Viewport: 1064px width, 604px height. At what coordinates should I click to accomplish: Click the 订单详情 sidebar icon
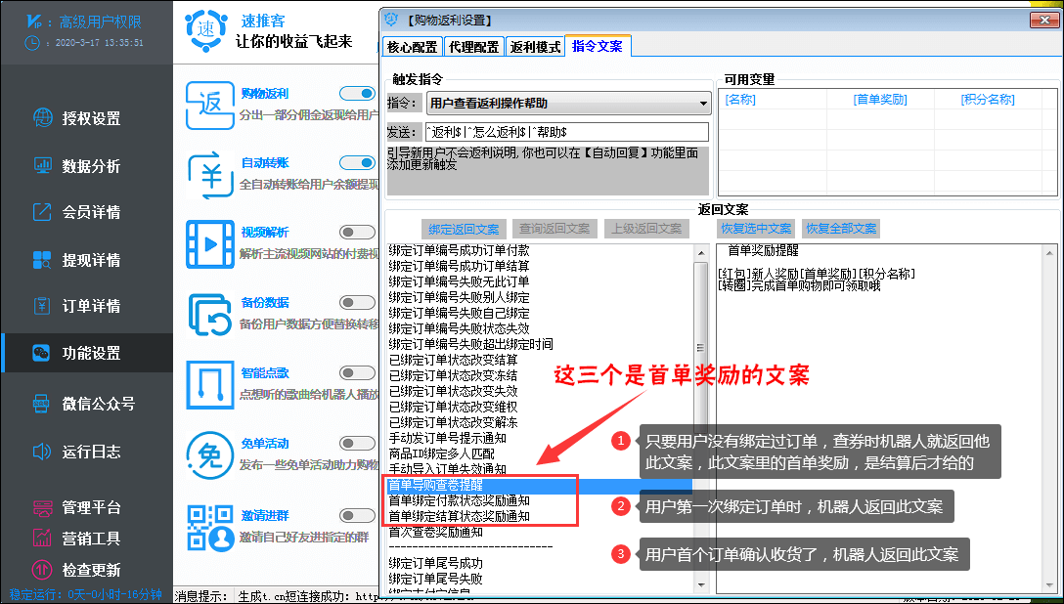(40, 306)
